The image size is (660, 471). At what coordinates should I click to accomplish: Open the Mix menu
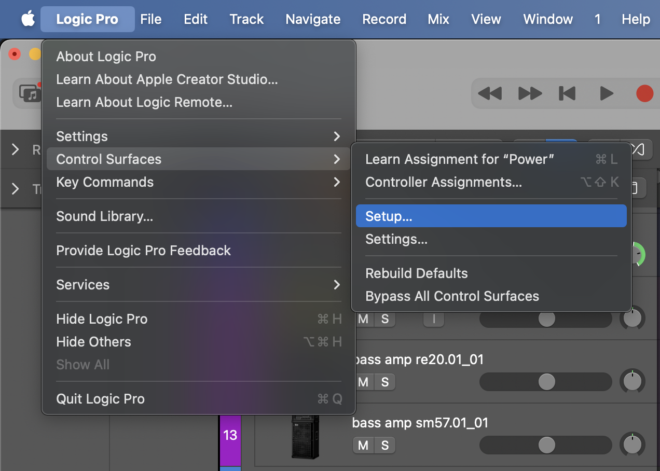(438, 19)
